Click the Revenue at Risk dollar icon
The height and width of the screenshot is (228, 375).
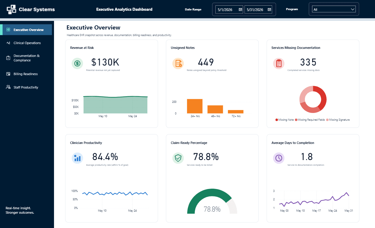tap(77, 63)
